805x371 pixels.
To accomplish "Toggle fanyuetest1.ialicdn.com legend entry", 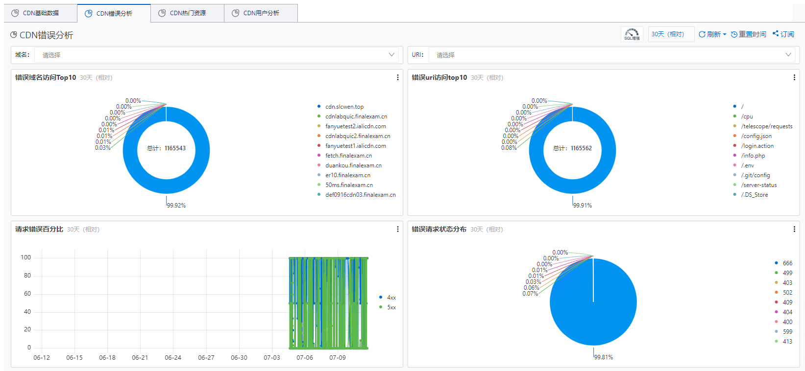I will [x=352, y=146].
